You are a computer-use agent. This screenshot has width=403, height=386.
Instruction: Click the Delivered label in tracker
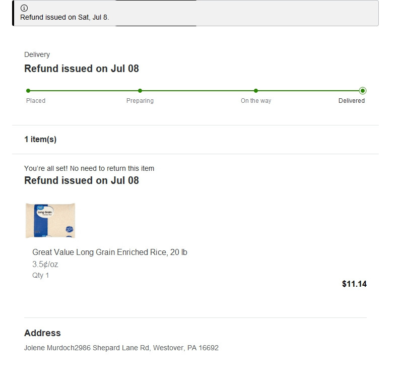(351, 101)
